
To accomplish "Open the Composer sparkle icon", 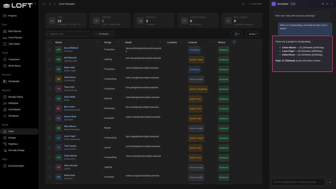I will coord(5,116).
